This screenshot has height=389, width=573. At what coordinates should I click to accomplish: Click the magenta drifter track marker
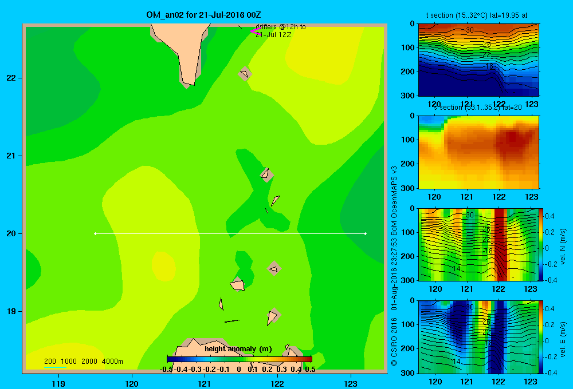coord(256,31)
